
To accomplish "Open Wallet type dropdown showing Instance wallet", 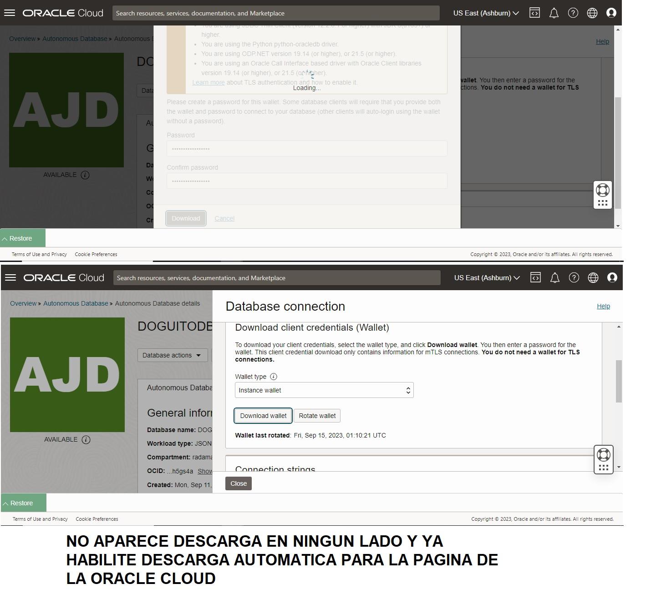I will coord(324,390).
